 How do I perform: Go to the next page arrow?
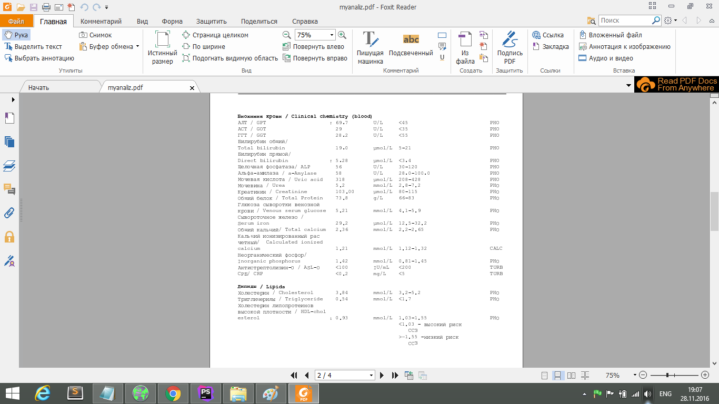click(382, 375)
